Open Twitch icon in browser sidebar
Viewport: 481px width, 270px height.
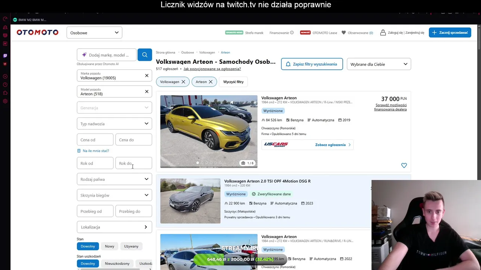point(5,55)
